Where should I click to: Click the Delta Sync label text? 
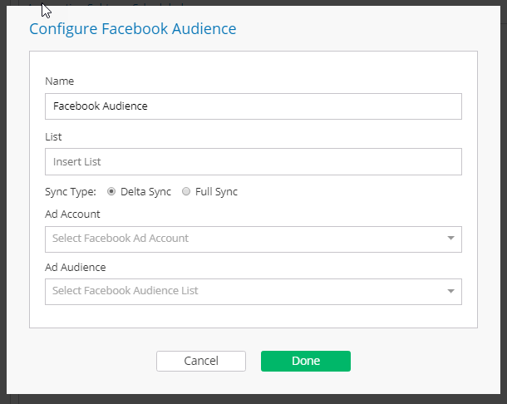click(x=145, y=192)
